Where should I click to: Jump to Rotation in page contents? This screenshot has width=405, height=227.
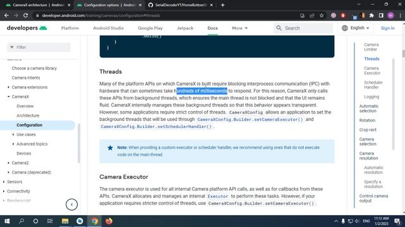[367, 120]
